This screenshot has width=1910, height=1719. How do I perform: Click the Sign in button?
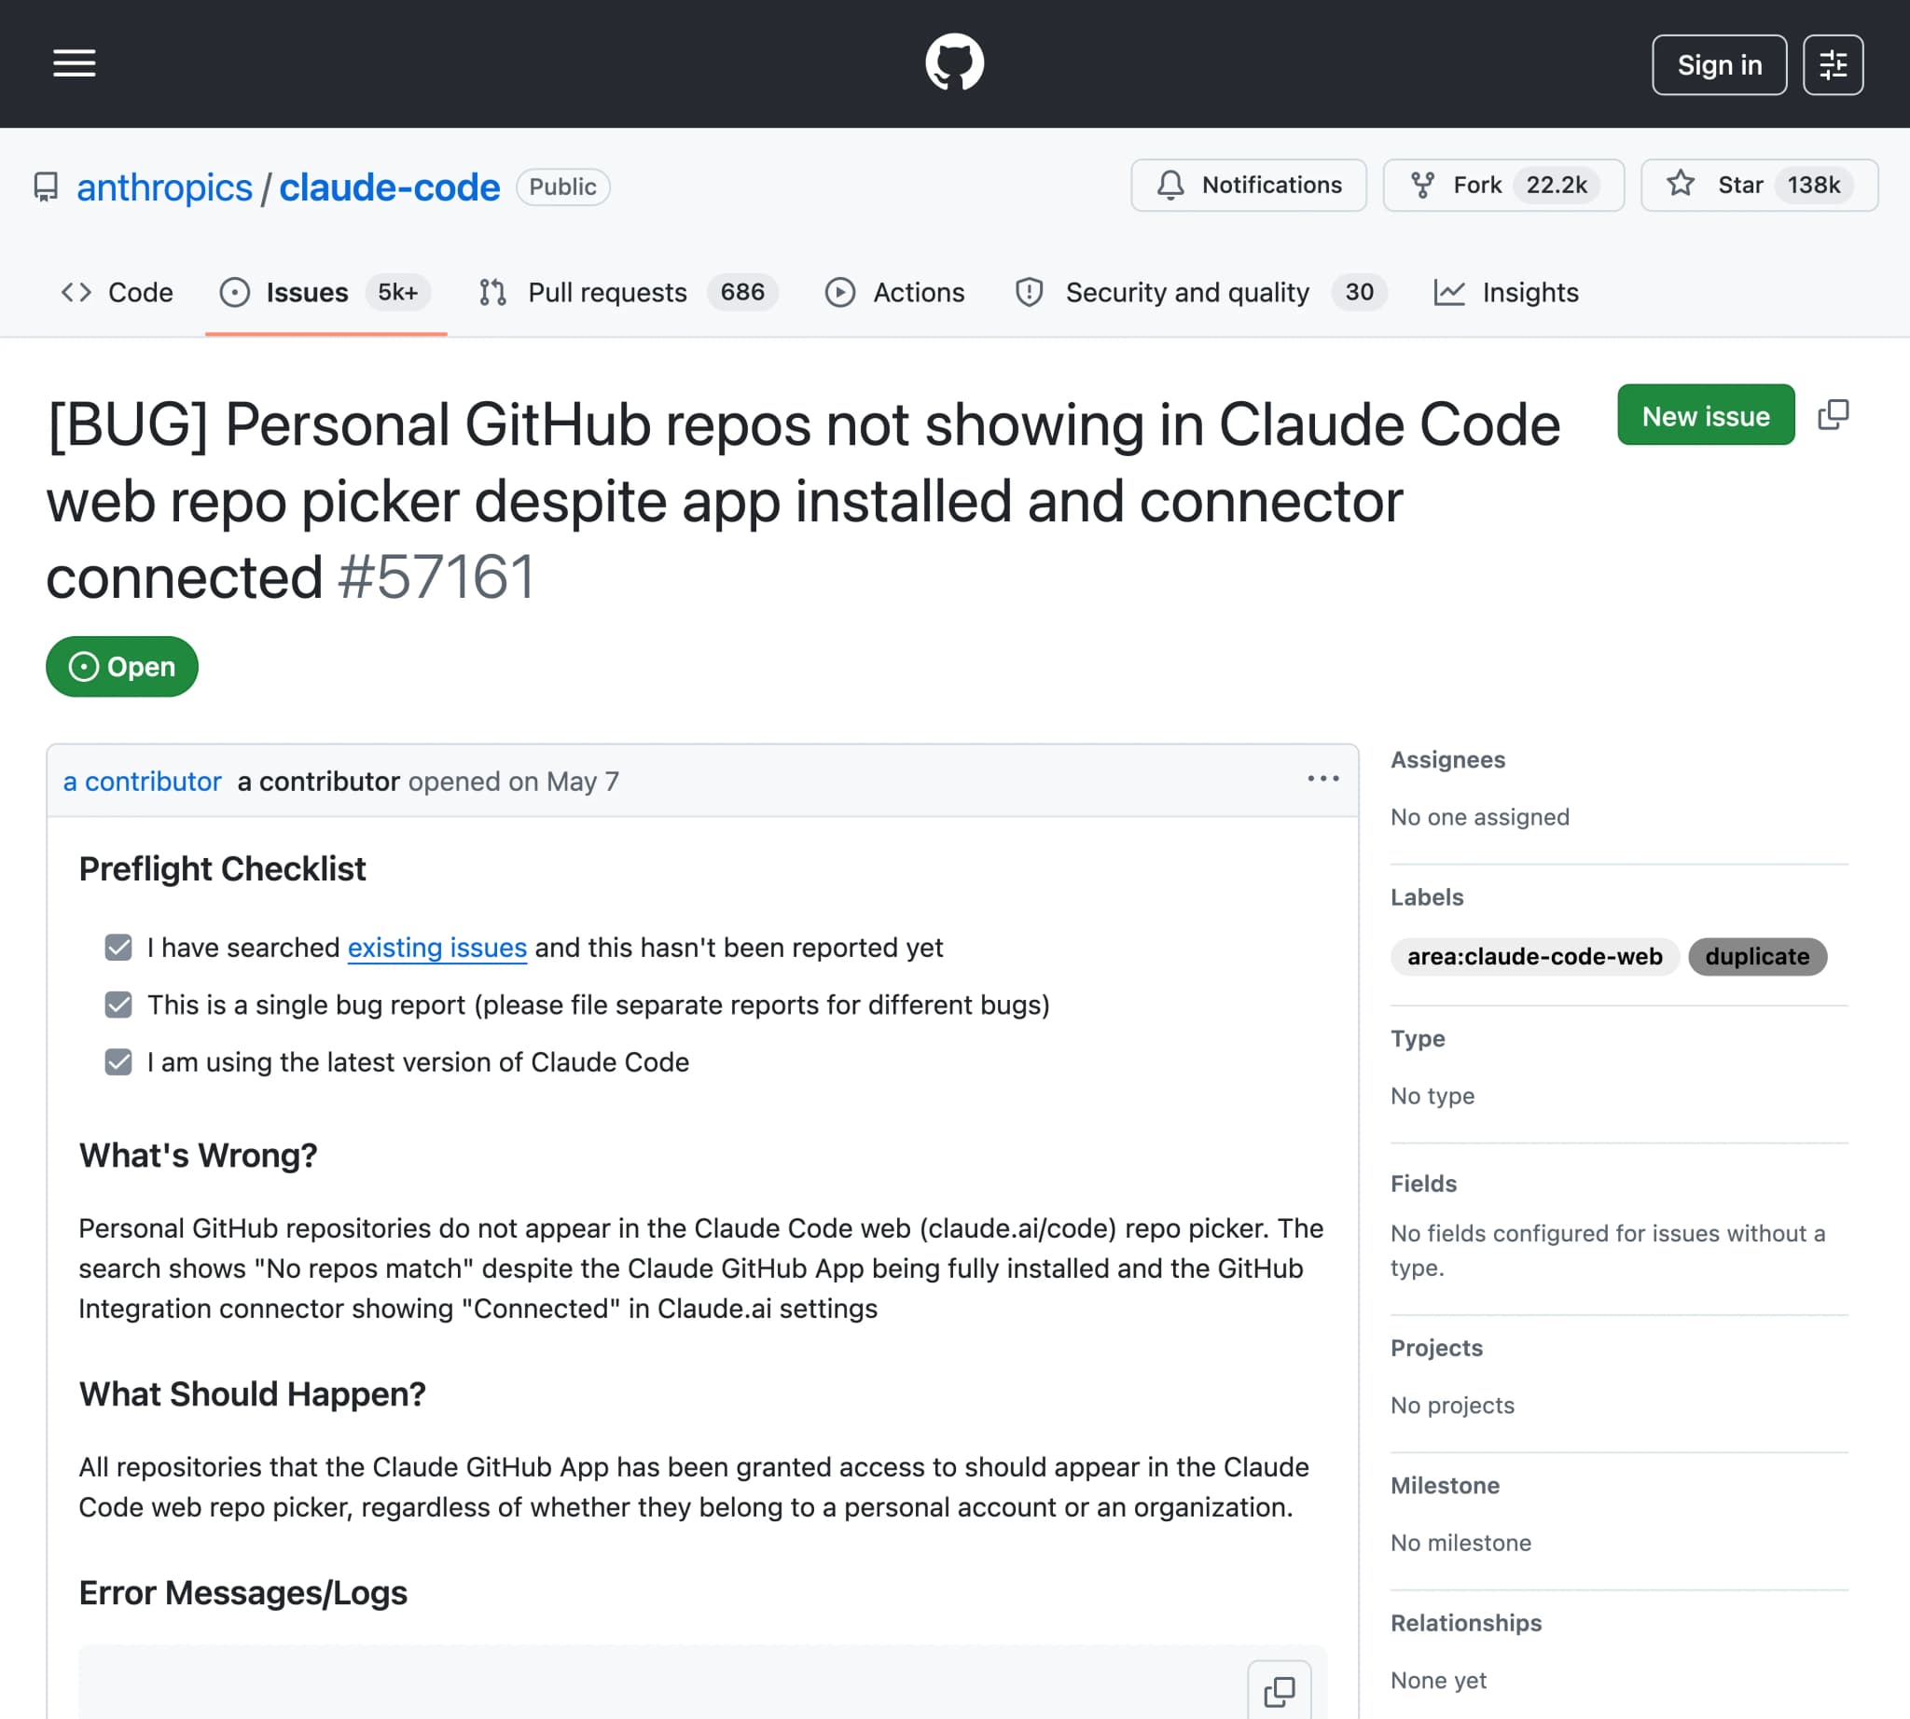coord(1718,65)
